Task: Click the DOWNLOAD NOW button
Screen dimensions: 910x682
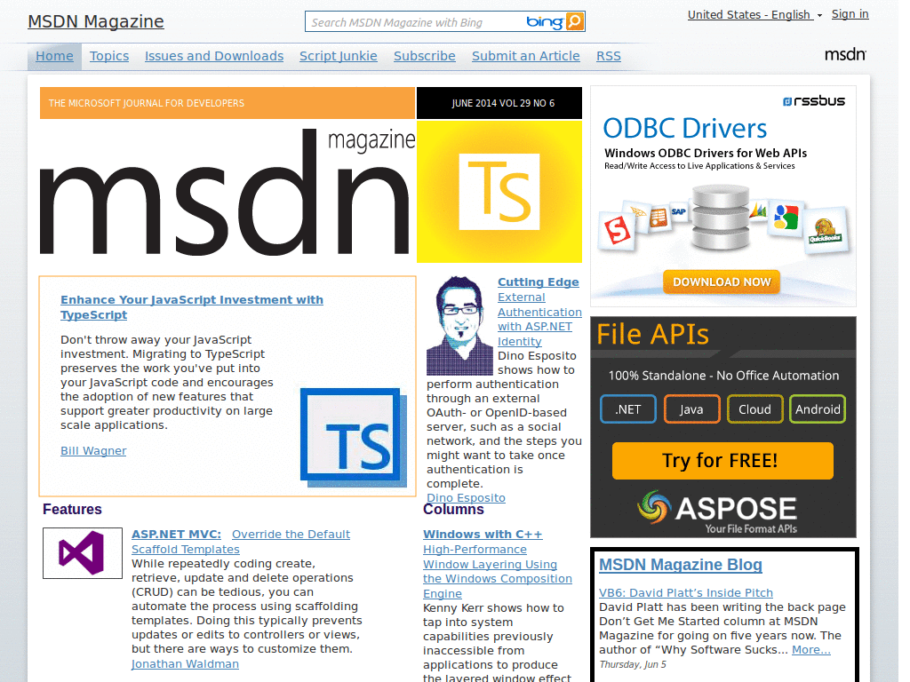Action: click(721, 282)
